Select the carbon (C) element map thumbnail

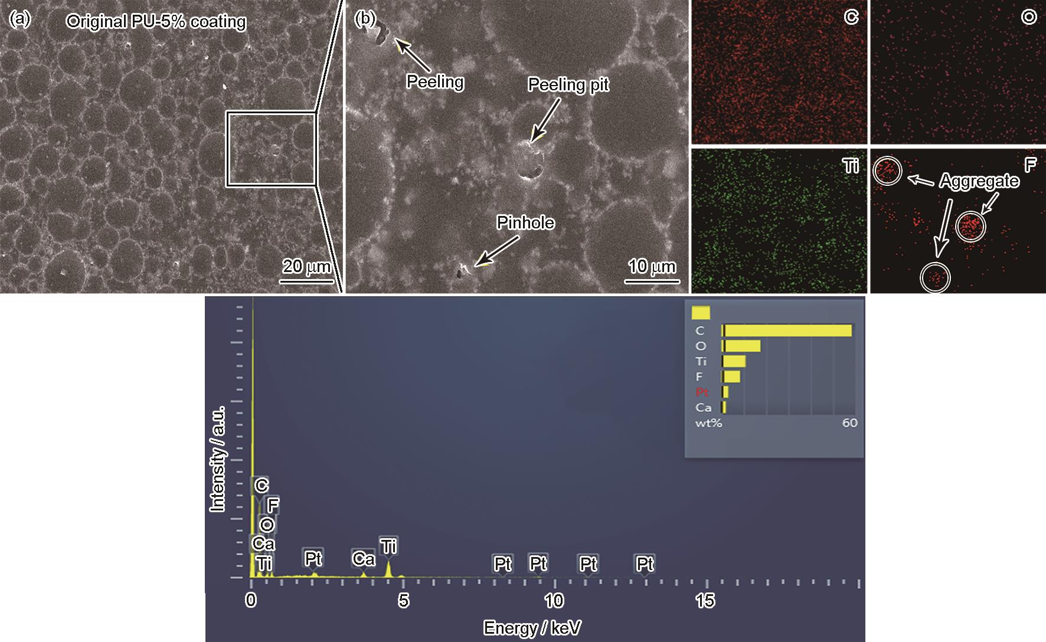pyautogui.click(x=779, y=72)
